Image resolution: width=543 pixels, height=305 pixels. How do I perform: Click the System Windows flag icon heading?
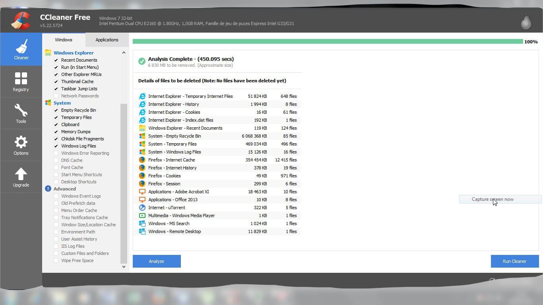coord(48,103)
